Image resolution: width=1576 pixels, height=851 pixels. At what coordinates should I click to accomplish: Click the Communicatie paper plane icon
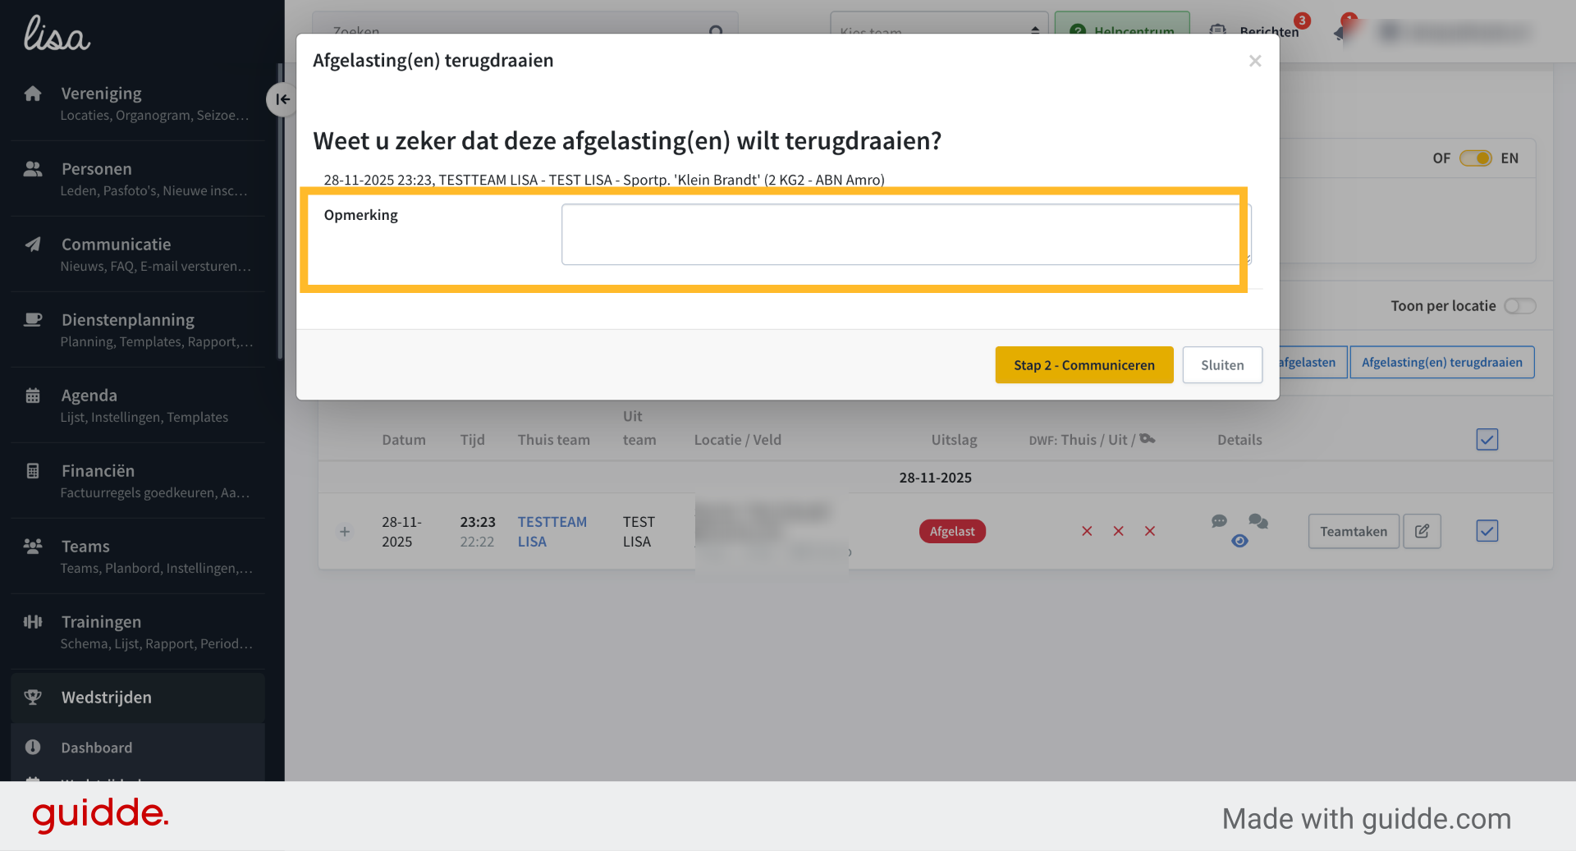(x=33, y=245)
